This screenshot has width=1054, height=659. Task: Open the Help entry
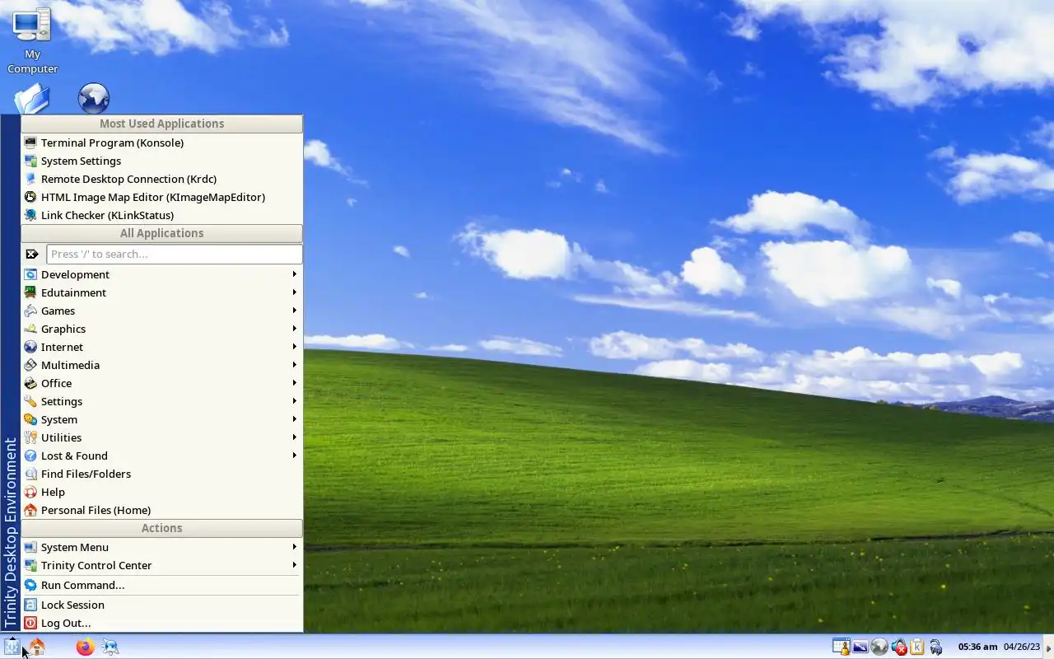(161, 492)
